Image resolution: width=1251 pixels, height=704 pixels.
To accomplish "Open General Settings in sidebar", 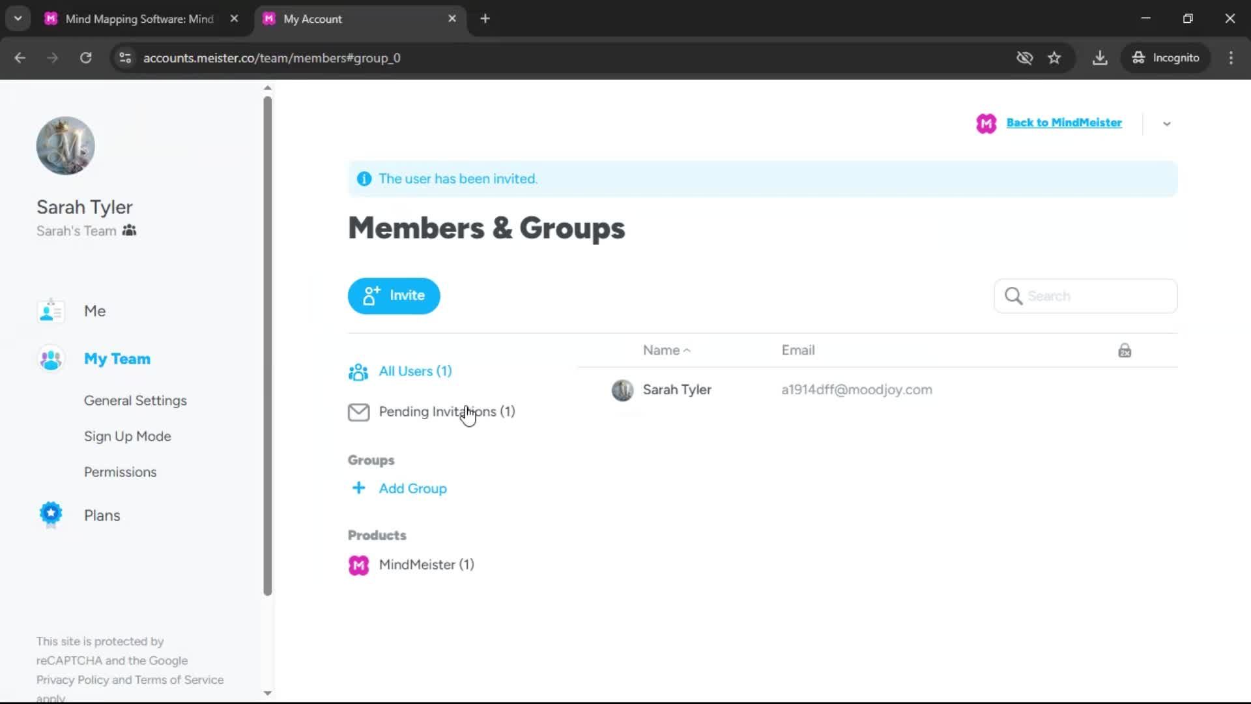I will click(x=135, y=400).
